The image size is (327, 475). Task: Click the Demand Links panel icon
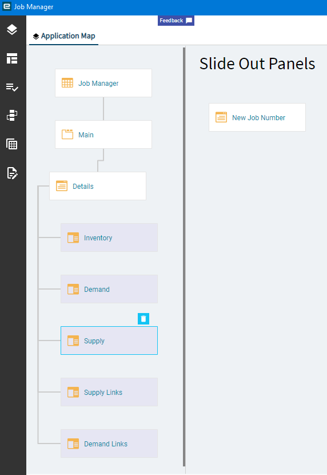coord(73,444)
